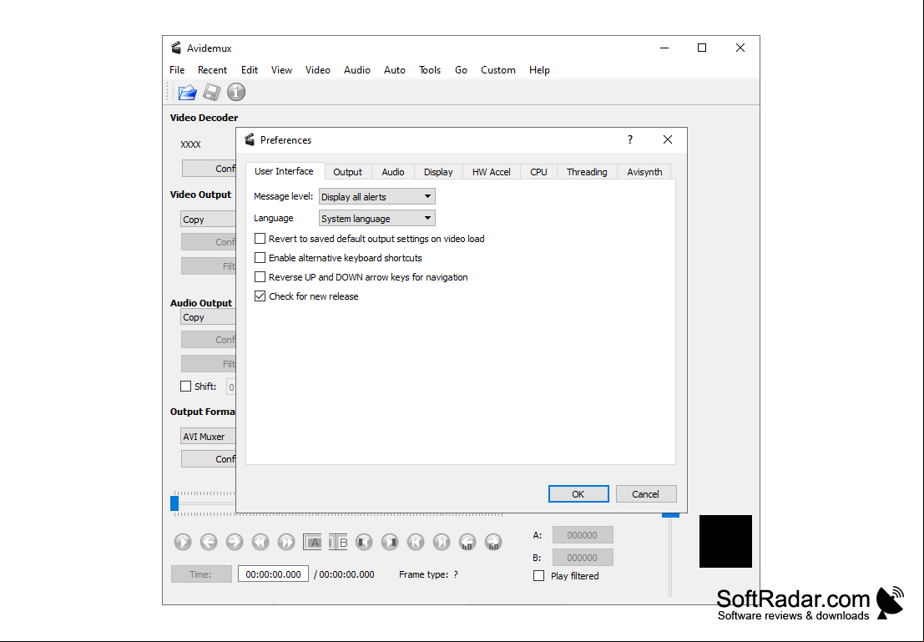This screenshot has height=642, width=924.
Task: Click Configure under Output Format
Action: click(209, 458)
